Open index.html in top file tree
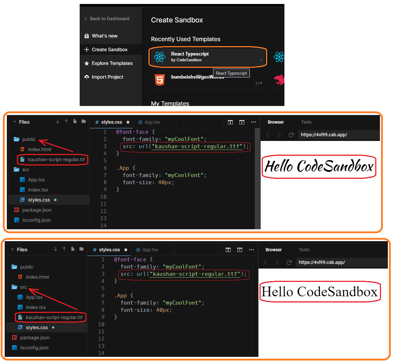This screenshot has height=363, width=394. point(35,149)
